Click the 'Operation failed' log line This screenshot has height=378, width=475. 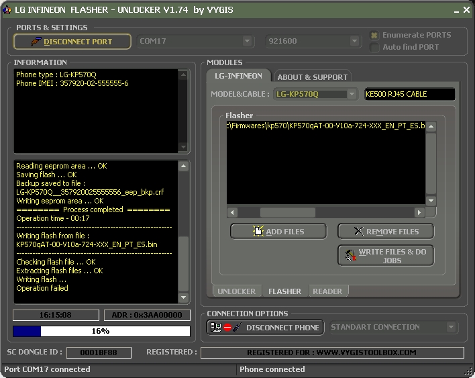(x=42, y=288)
